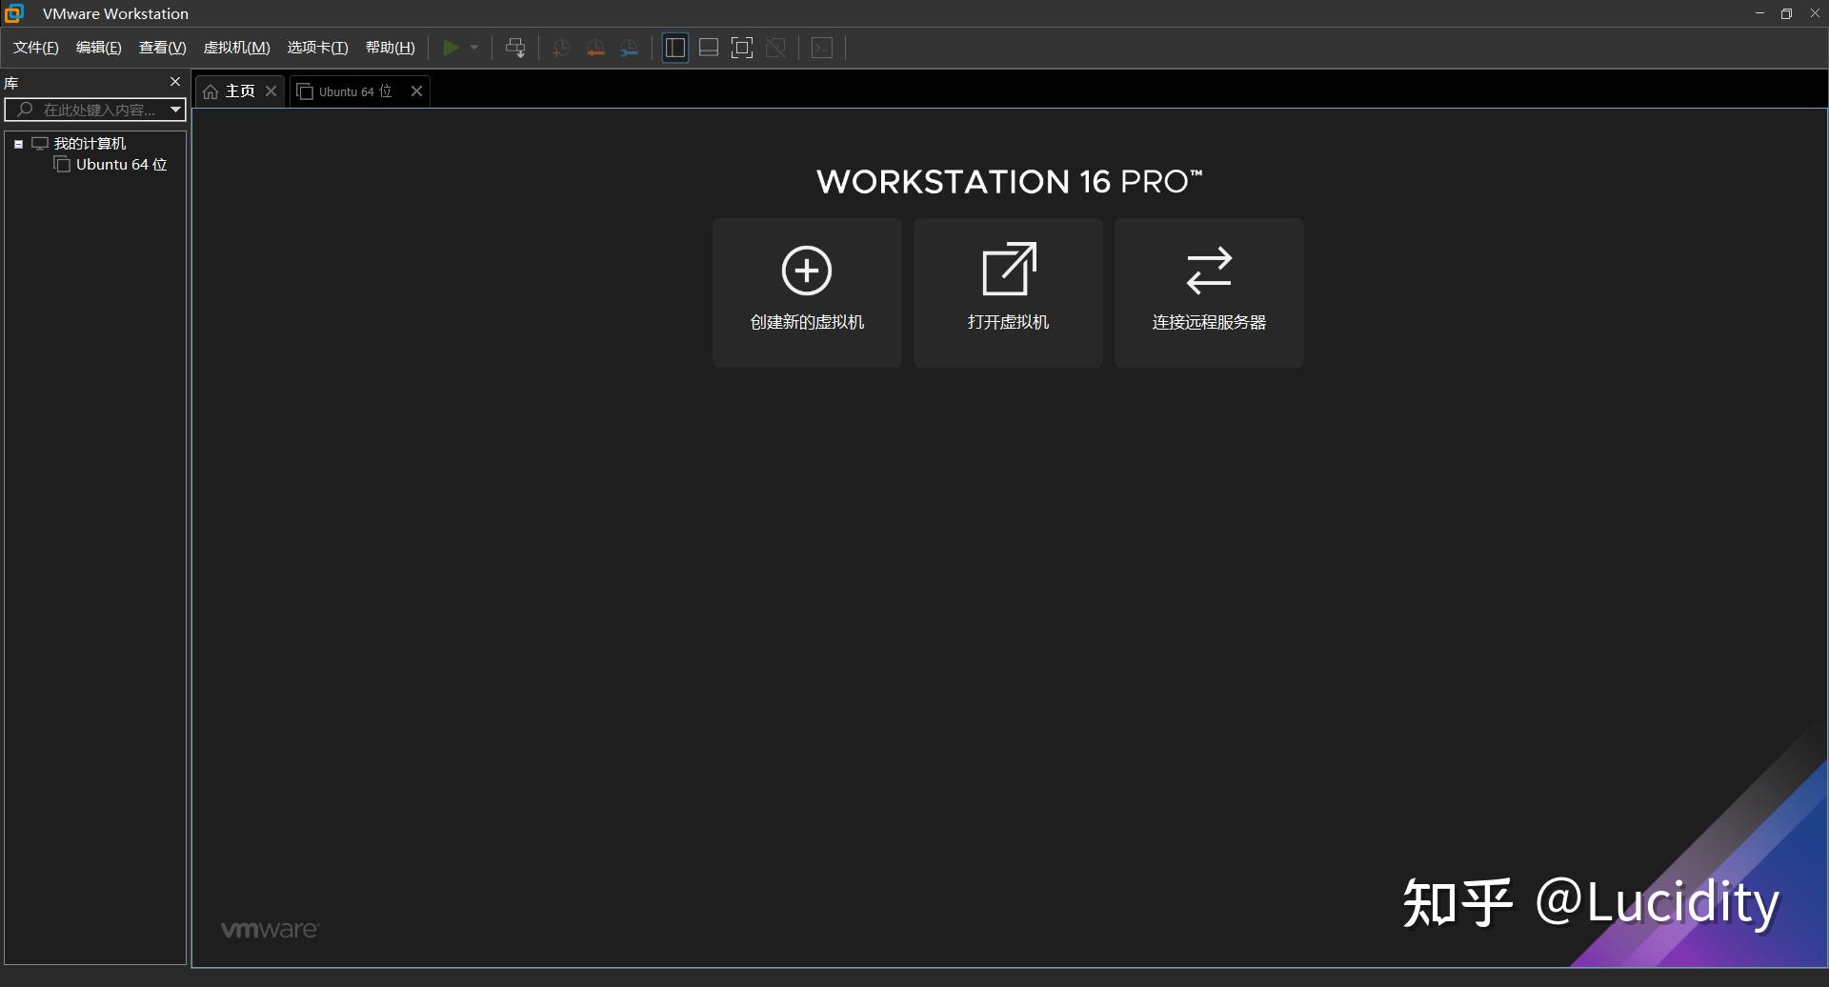
Task: Minimize the VMware Workstation window
Action: click(1759, 13)
